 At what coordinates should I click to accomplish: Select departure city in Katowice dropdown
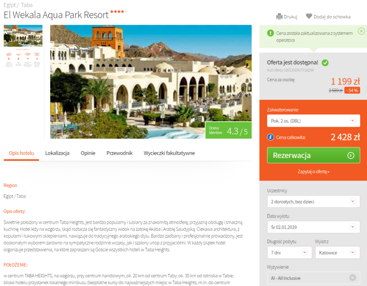[x=338, y=253]
